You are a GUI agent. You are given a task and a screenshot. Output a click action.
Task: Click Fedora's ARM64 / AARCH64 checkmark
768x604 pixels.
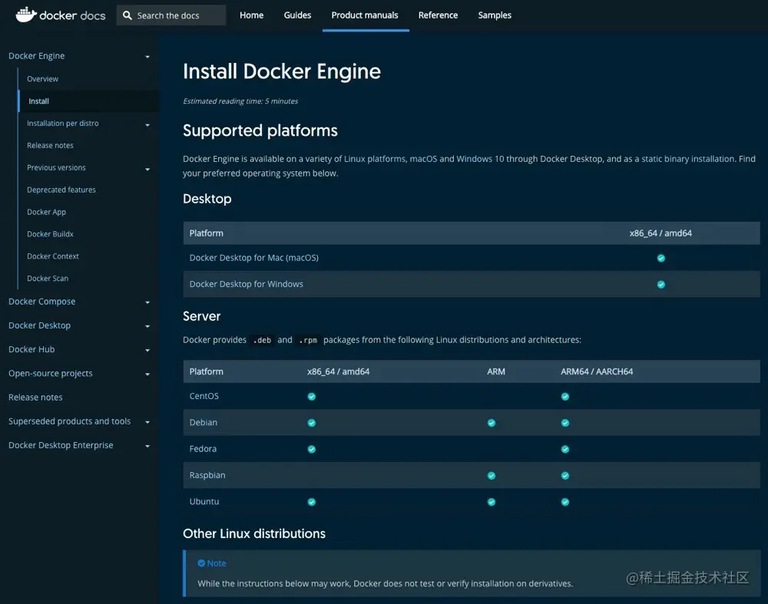pyautogui.click(x=564, y=448)
